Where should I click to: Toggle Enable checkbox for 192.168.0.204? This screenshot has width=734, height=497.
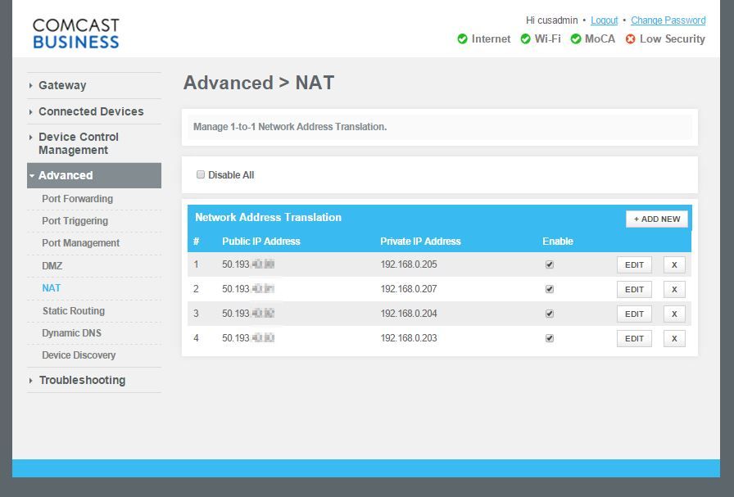click(x=550, y=314)
